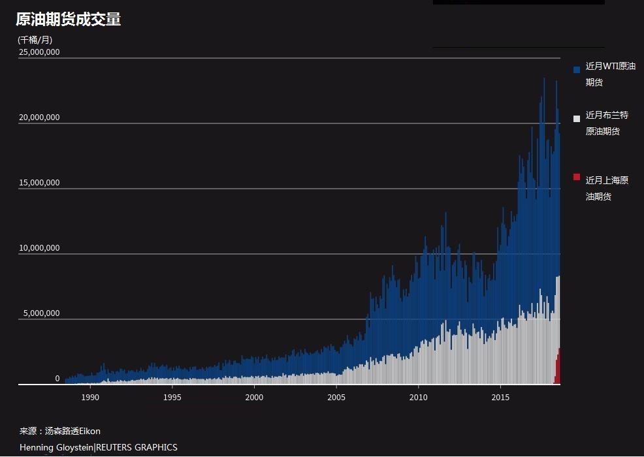Click the 20,000,000 y-axis label
Viewport: 644px width, 457px height.
39,118
